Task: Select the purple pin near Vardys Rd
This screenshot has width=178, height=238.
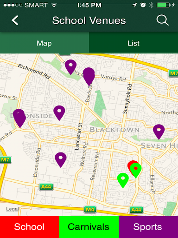Action: (x=89, y=76)
